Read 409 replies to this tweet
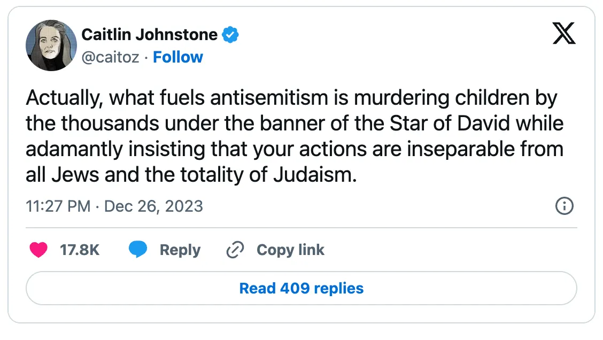 tap(301, 288)
